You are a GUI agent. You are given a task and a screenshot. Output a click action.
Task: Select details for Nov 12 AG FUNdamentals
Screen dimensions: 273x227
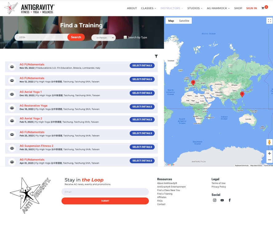tap(142, 79)
